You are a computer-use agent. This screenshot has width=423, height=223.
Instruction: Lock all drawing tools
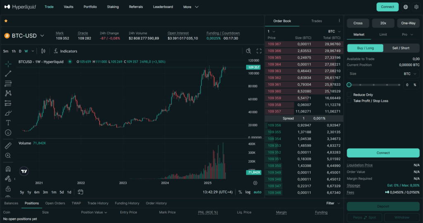coord(8,188)
